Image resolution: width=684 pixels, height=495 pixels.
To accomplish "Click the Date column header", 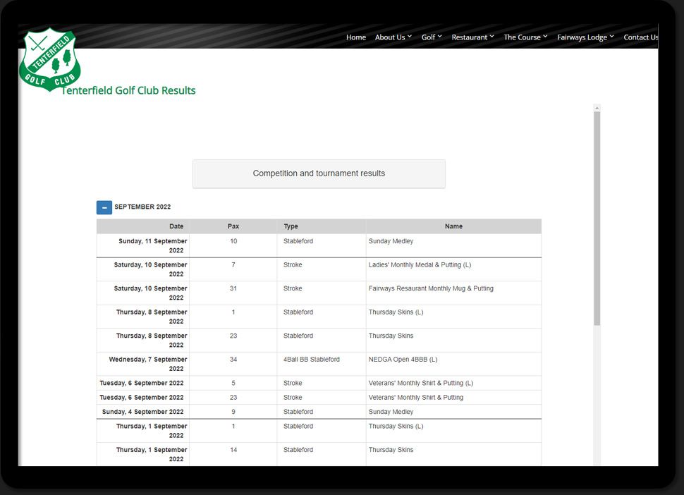I will [176, 226].
